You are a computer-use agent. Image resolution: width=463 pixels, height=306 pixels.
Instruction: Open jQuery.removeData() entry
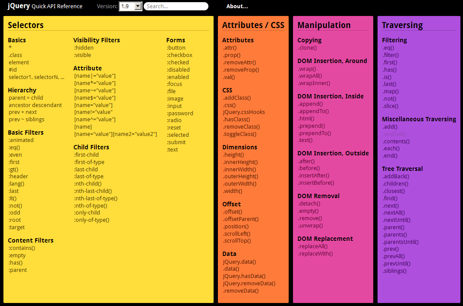coord(249,283)
